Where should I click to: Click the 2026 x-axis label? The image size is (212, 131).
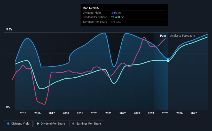[179, 113]
